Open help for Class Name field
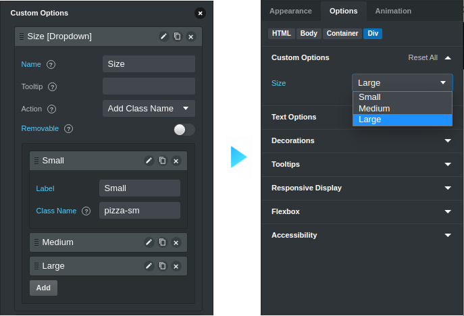The height and width of the screenshot is (316, 464). click(86, 211)
